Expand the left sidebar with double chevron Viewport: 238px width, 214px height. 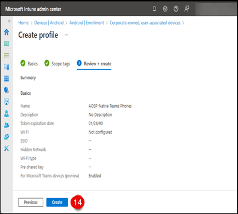(9, 21)
